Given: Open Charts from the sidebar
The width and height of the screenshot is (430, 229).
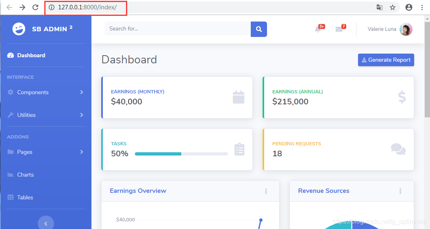Looking at the screenshot, I should [46, 175].
